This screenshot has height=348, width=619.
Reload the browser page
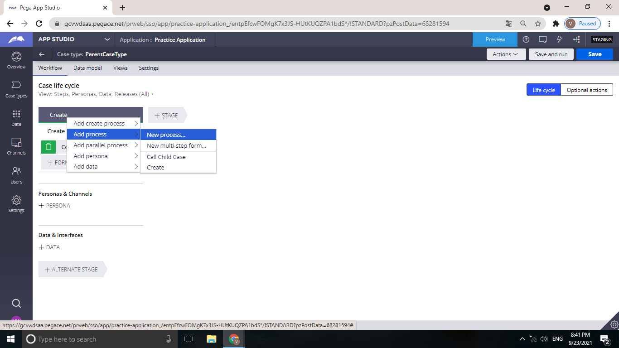39,24
